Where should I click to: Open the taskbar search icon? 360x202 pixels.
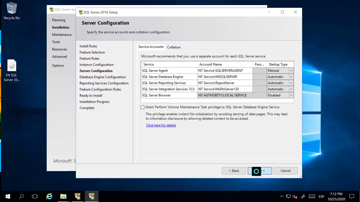(21, 196)
